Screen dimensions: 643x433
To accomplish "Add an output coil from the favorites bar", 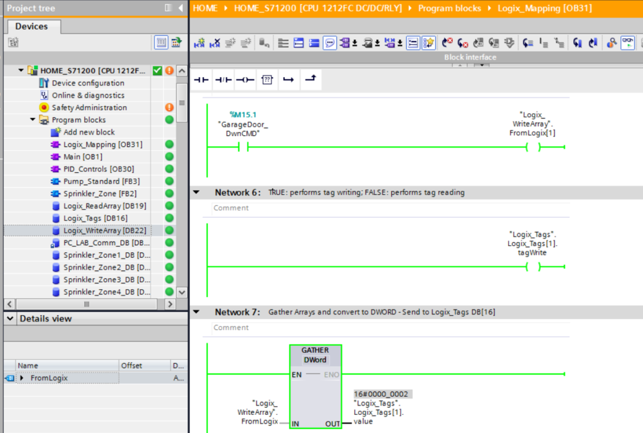I will (x=245, y=79).
